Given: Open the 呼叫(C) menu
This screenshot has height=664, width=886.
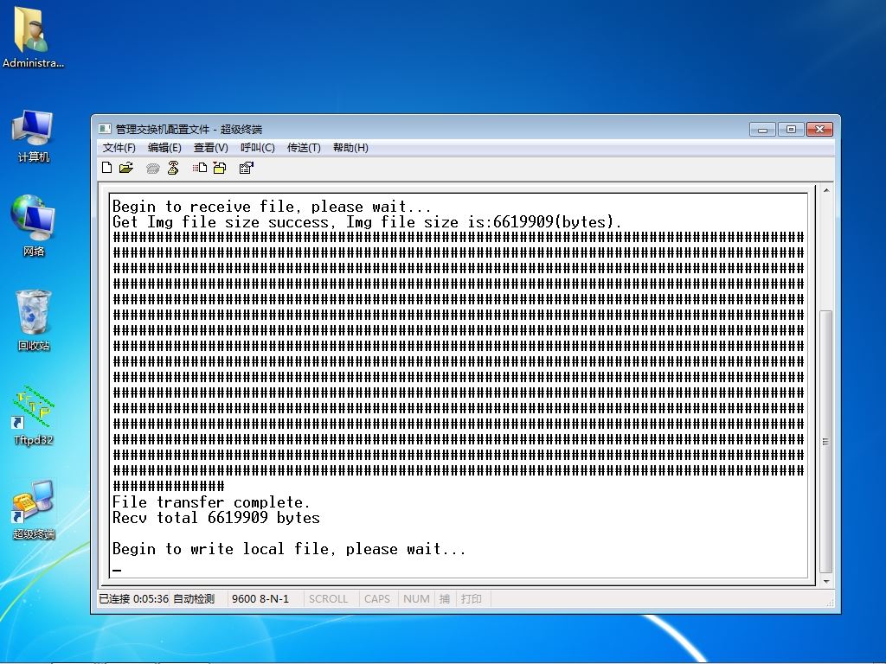Looking at the screenshot, I should coord(258,147).
